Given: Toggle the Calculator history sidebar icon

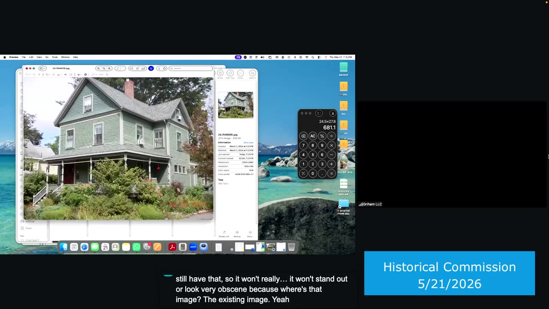Looking at the screenshot, I should point(319,113).
